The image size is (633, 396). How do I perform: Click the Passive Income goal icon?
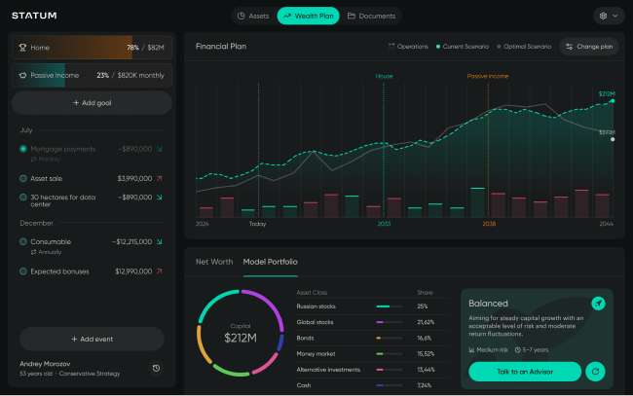pyautogui.click(x=23, y=75)
